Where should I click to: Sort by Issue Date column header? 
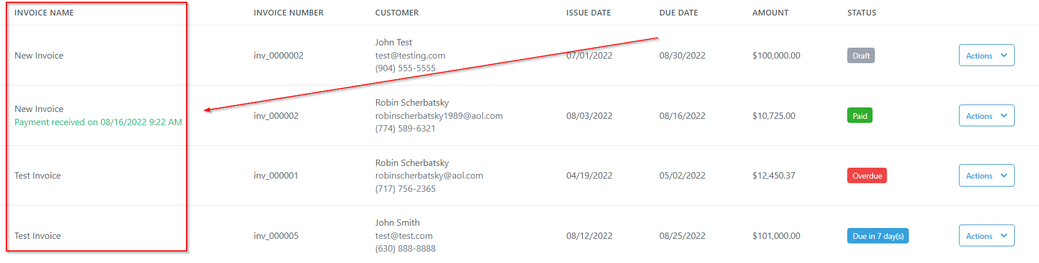pyautogui.click(x=588, y=13)
